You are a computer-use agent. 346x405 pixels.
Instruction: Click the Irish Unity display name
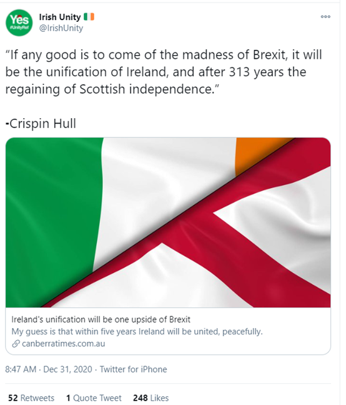tap(60, 17)
